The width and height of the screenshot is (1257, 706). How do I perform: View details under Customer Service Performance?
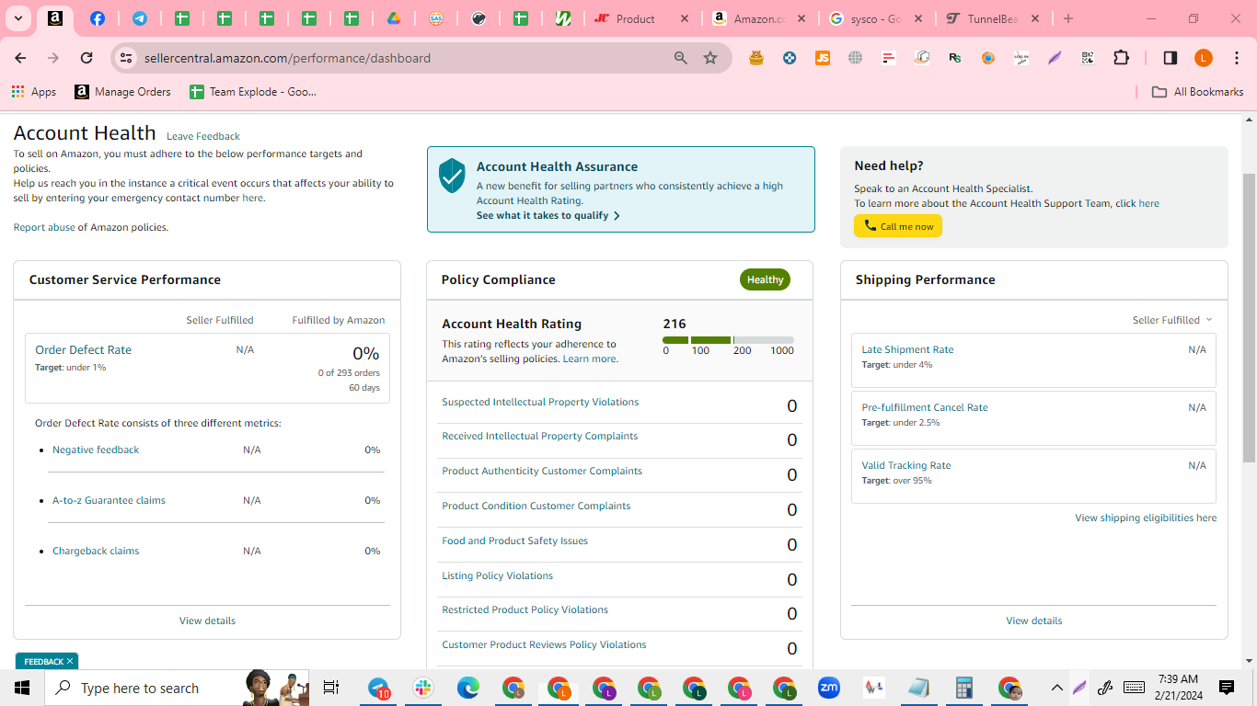[207, 621]
